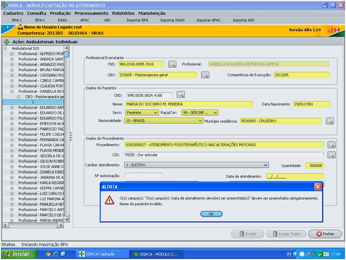346x260 pixels.
Task: Collapse the Profissional - DANIELLA tree node
Action: click(x=12, y=91)
